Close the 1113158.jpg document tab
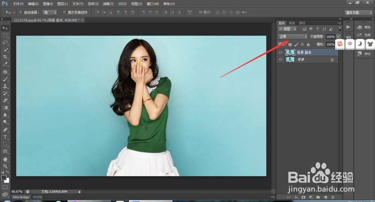375x202 pixels. coord(82,20)
